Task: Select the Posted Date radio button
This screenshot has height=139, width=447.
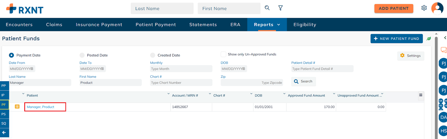Action: pyautogui.click(x=82, y=55)
